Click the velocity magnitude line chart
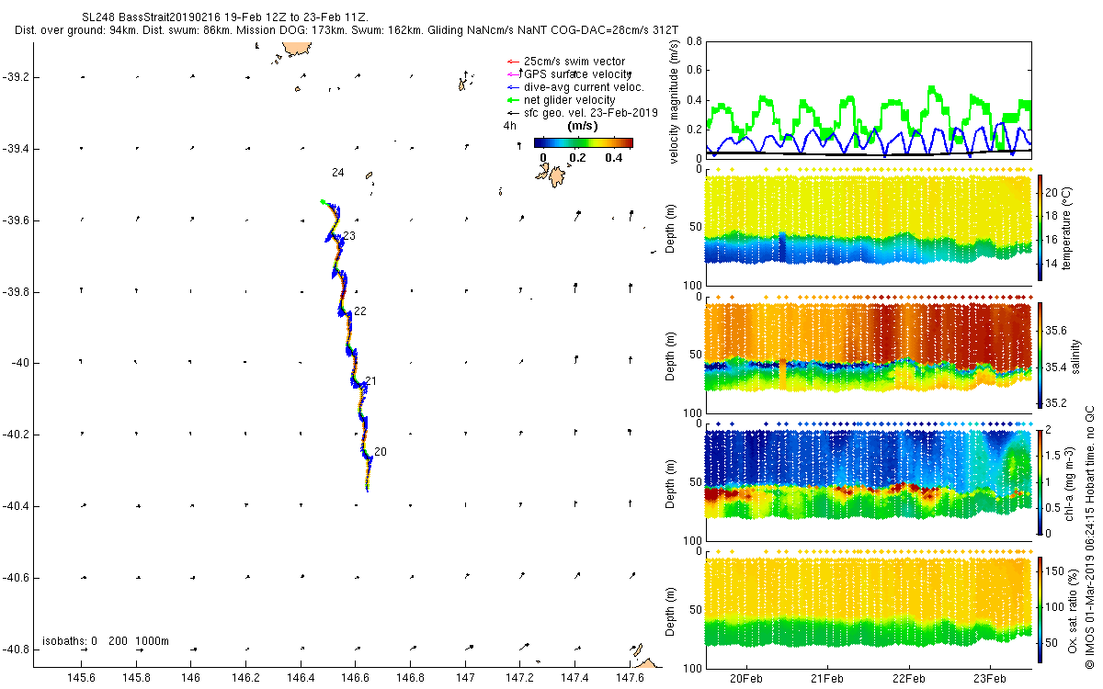This screenshot has height=689, width=1103. click(x=868, y=99)
